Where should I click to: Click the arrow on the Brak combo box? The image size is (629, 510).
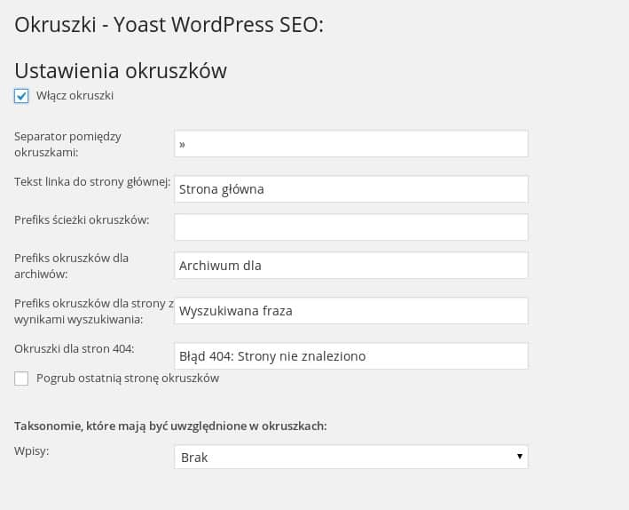[x=520, y=456]
